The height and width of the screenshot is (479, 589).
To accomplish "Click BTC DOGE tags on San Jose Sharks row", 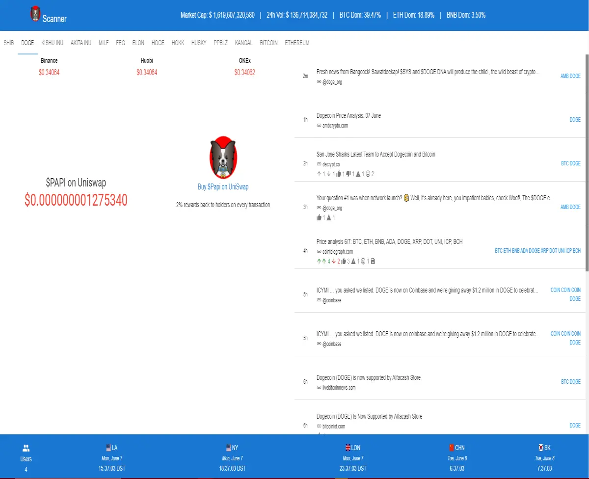I will click(x=571, y=163).
